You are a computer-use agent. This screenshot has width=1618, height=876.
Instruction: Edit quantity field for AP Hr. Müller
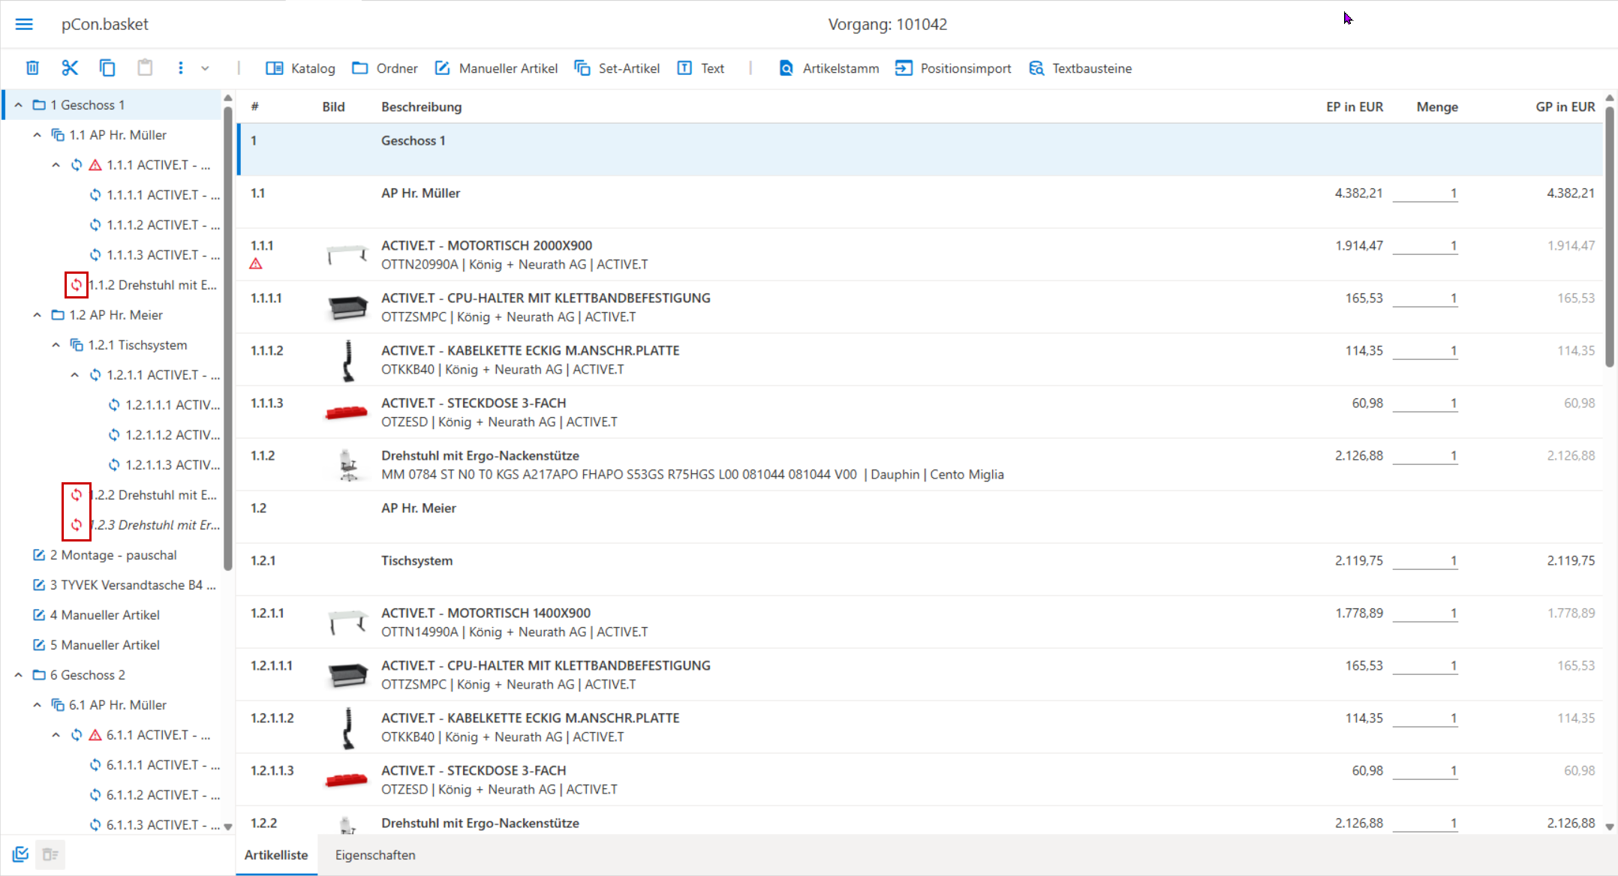pyautogui.click(x=1425, y=193)
